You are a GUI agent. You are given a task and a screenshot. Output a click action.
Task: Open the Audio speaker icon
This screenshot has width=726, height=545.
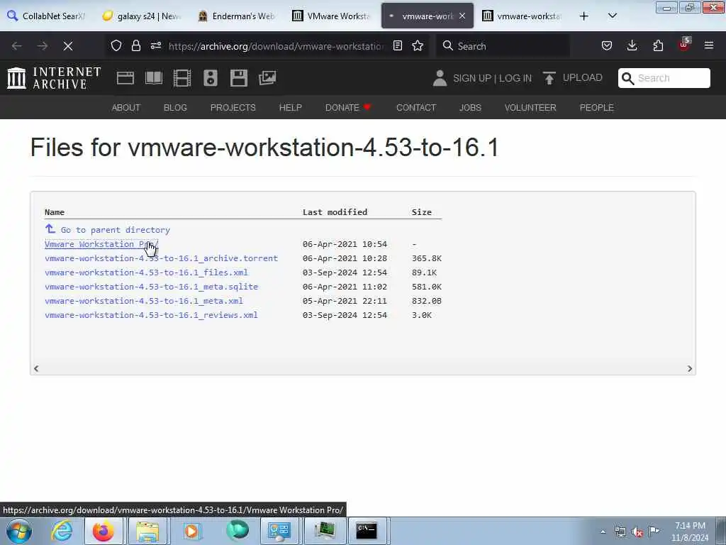point(210,78)
